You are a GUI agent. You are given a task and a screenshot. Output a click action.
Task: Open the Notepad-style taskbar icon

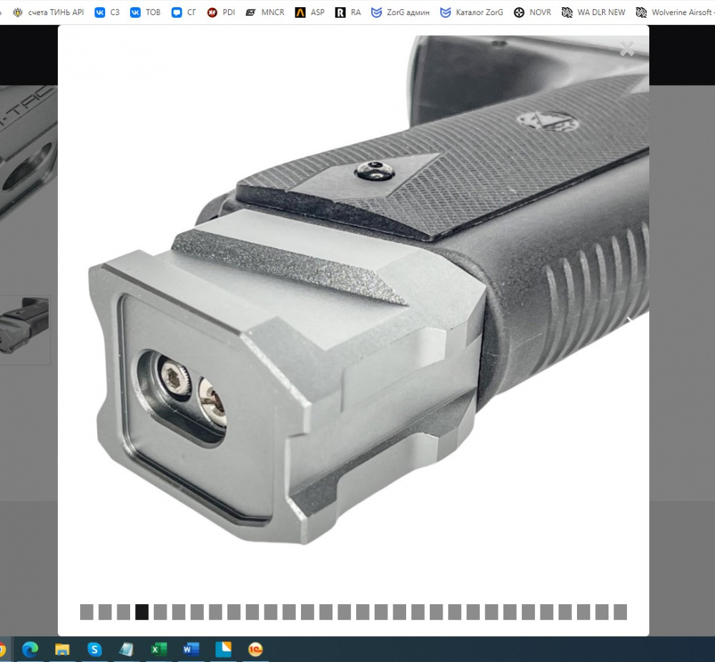127,649
